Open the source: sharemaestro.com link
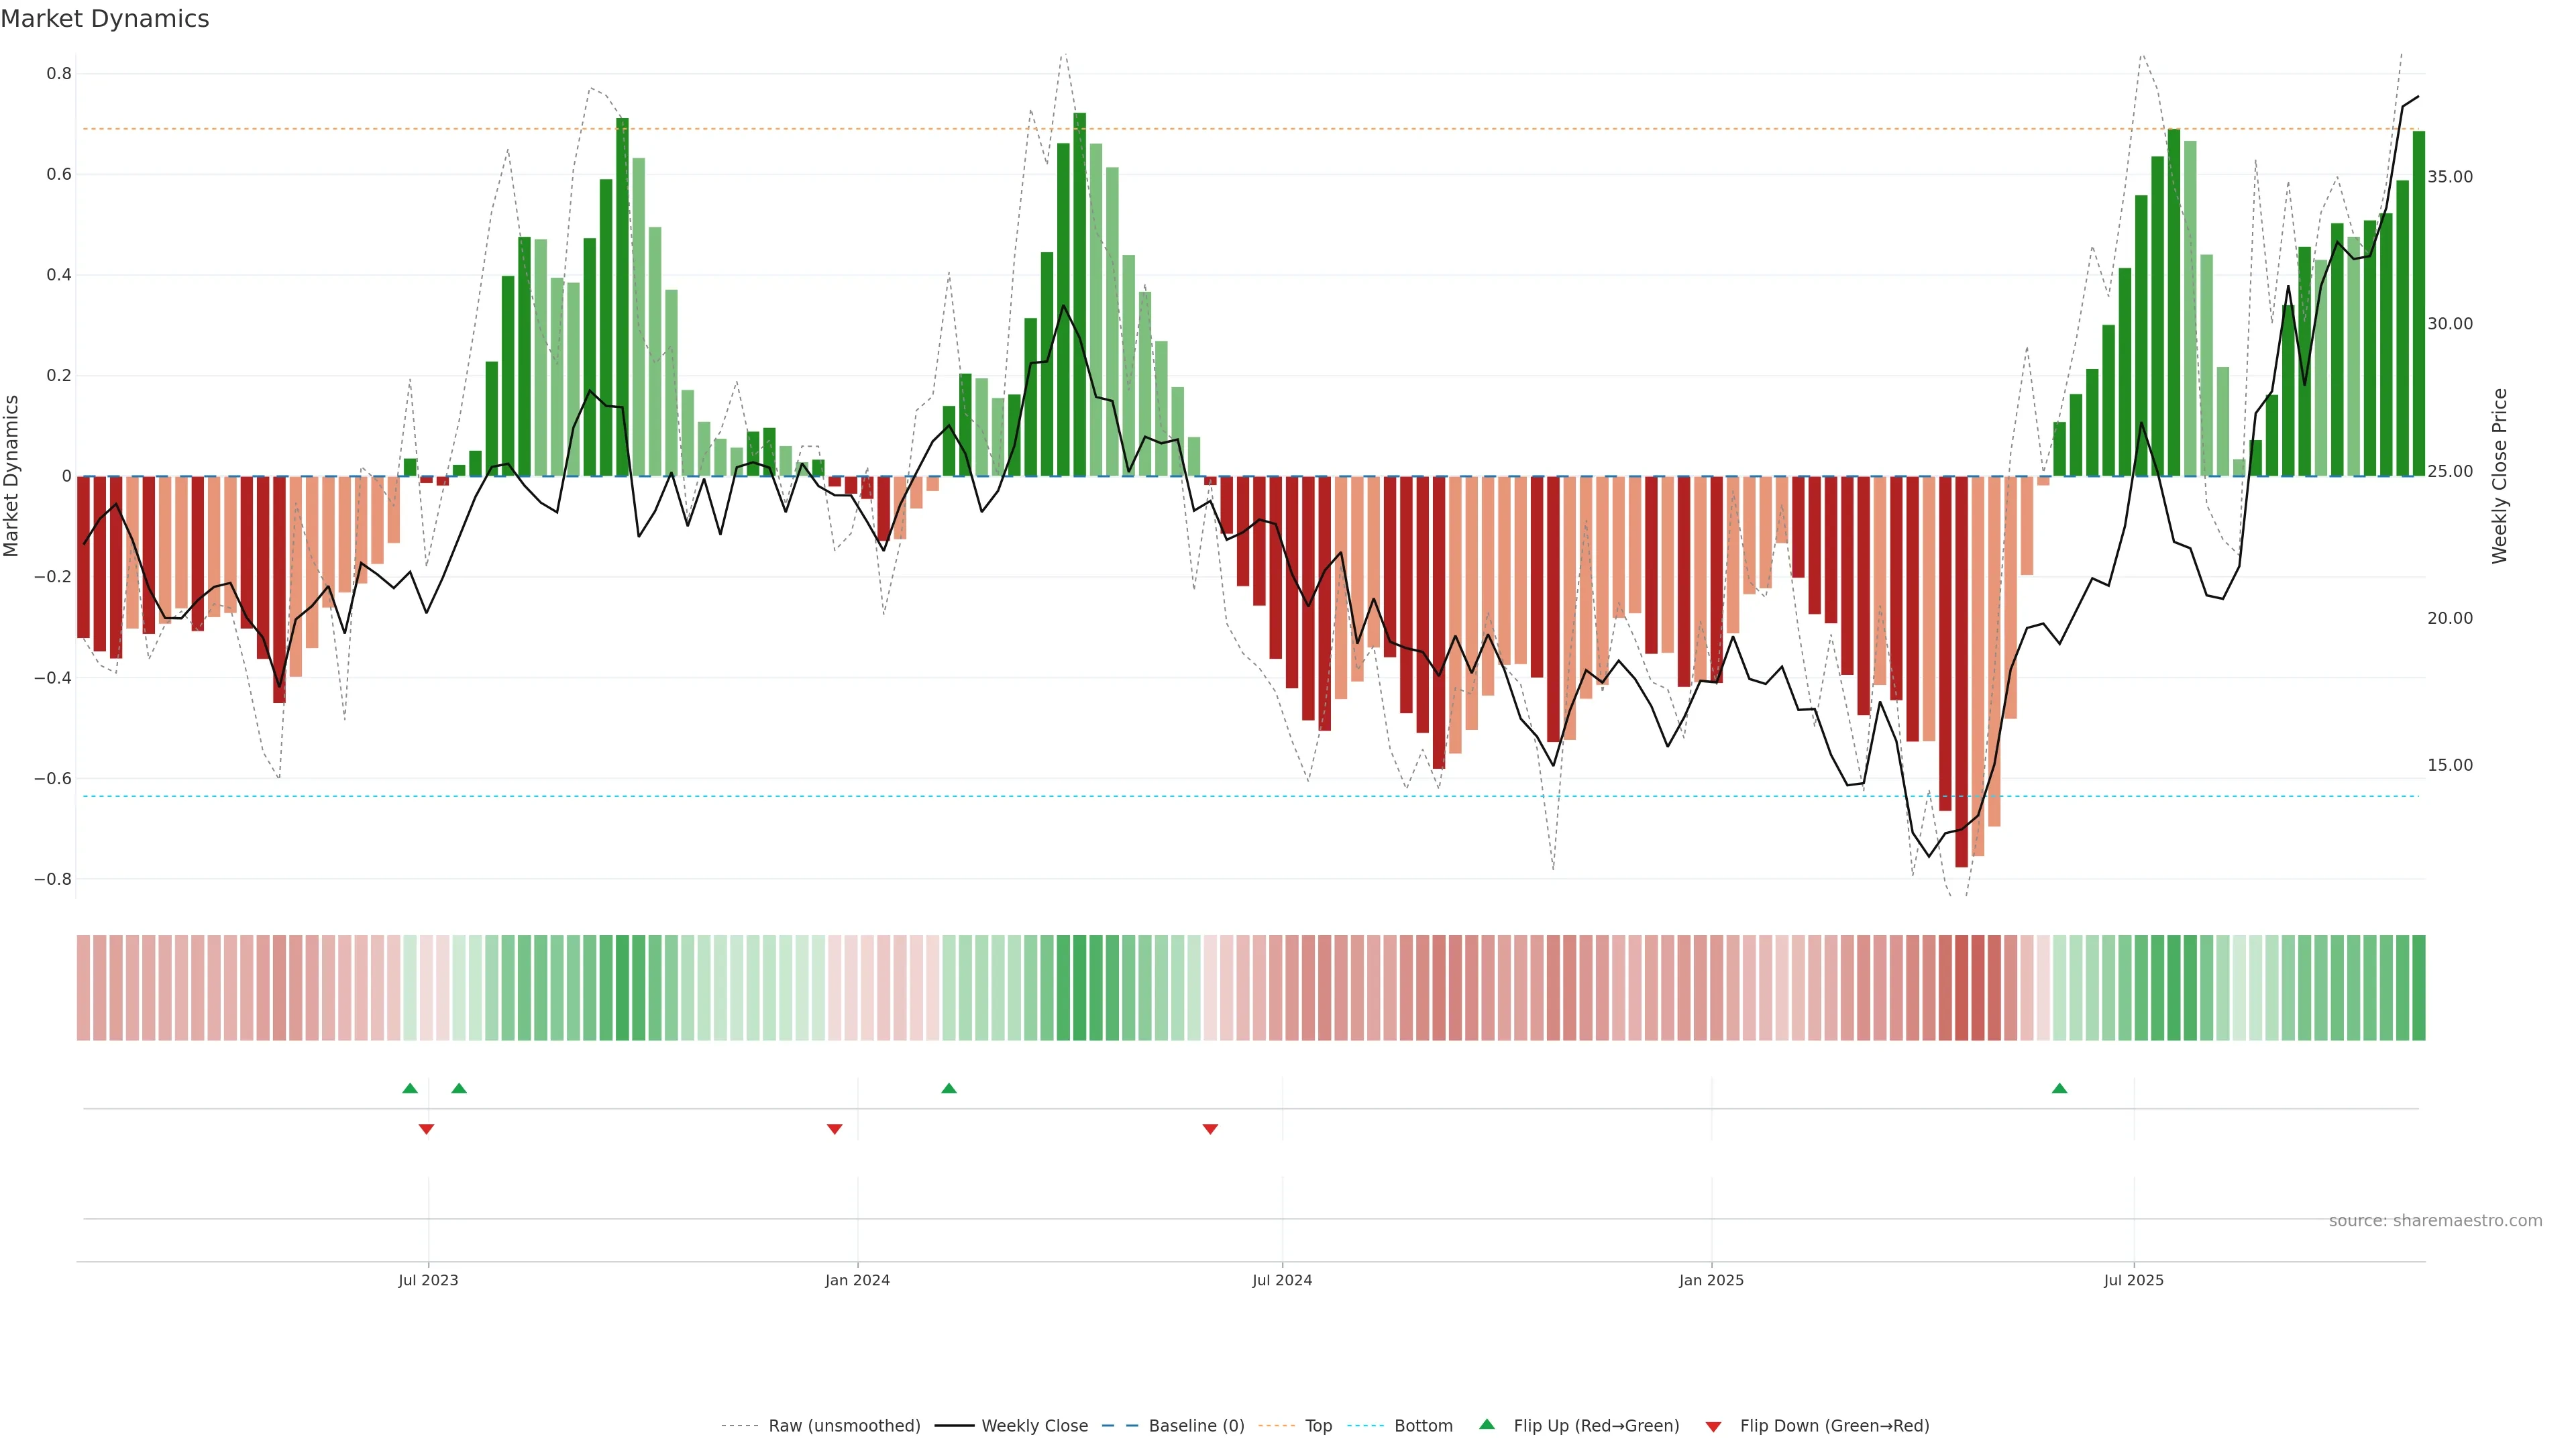 coord(2435,1220)
